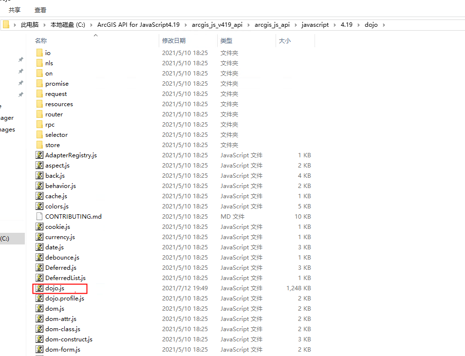Select the on folder name
This screenshot has height=356, width=465.
(49, 73)
